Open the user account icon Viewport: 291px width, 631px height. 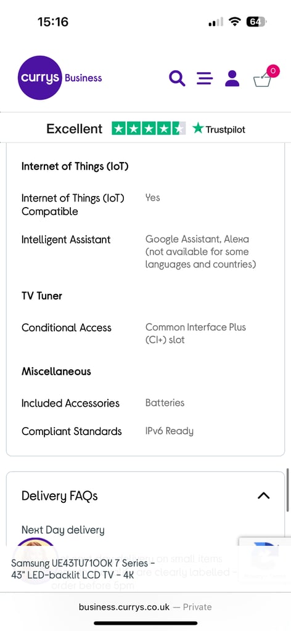(232, 78)
